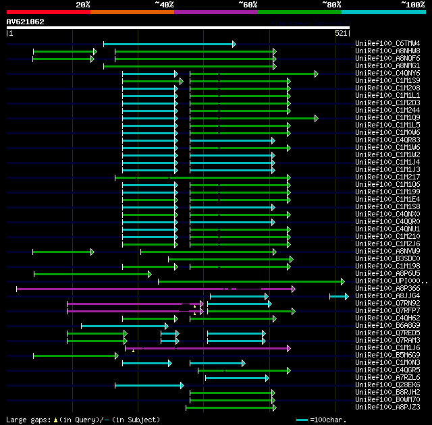Select the UniRef100_UPI000.. label
Viewport: 432px width, 425px height.
click(x=391, y=281)
